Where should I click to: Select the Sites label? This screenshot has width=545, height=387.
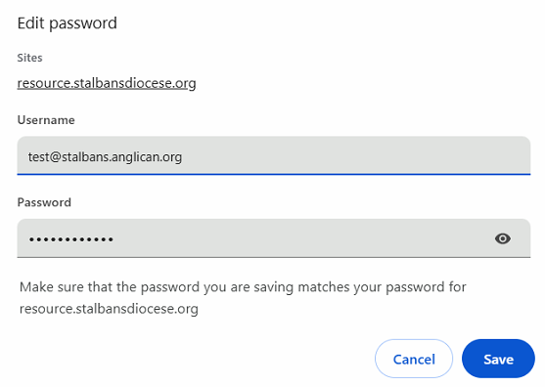[30, 58]
